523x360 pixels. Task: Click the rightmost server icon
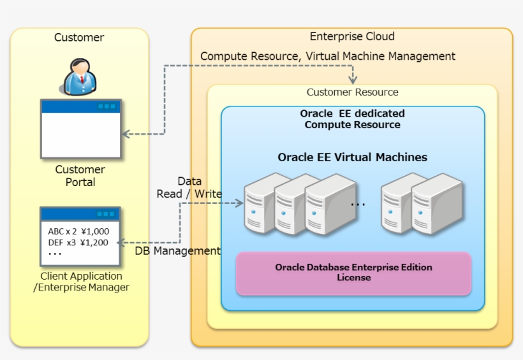point(437,203)
